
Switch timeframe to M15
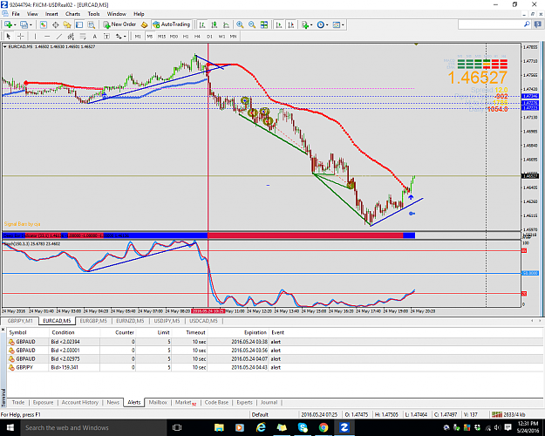[161, 36]
